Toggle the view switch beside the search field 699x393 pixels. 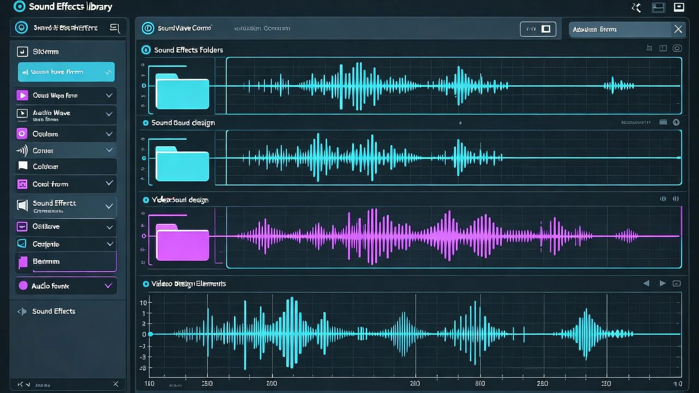click(538, 29)
